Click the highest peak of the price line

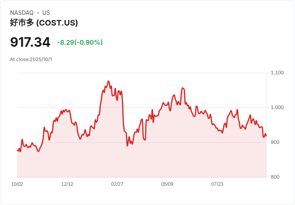[x=108, y=81]
